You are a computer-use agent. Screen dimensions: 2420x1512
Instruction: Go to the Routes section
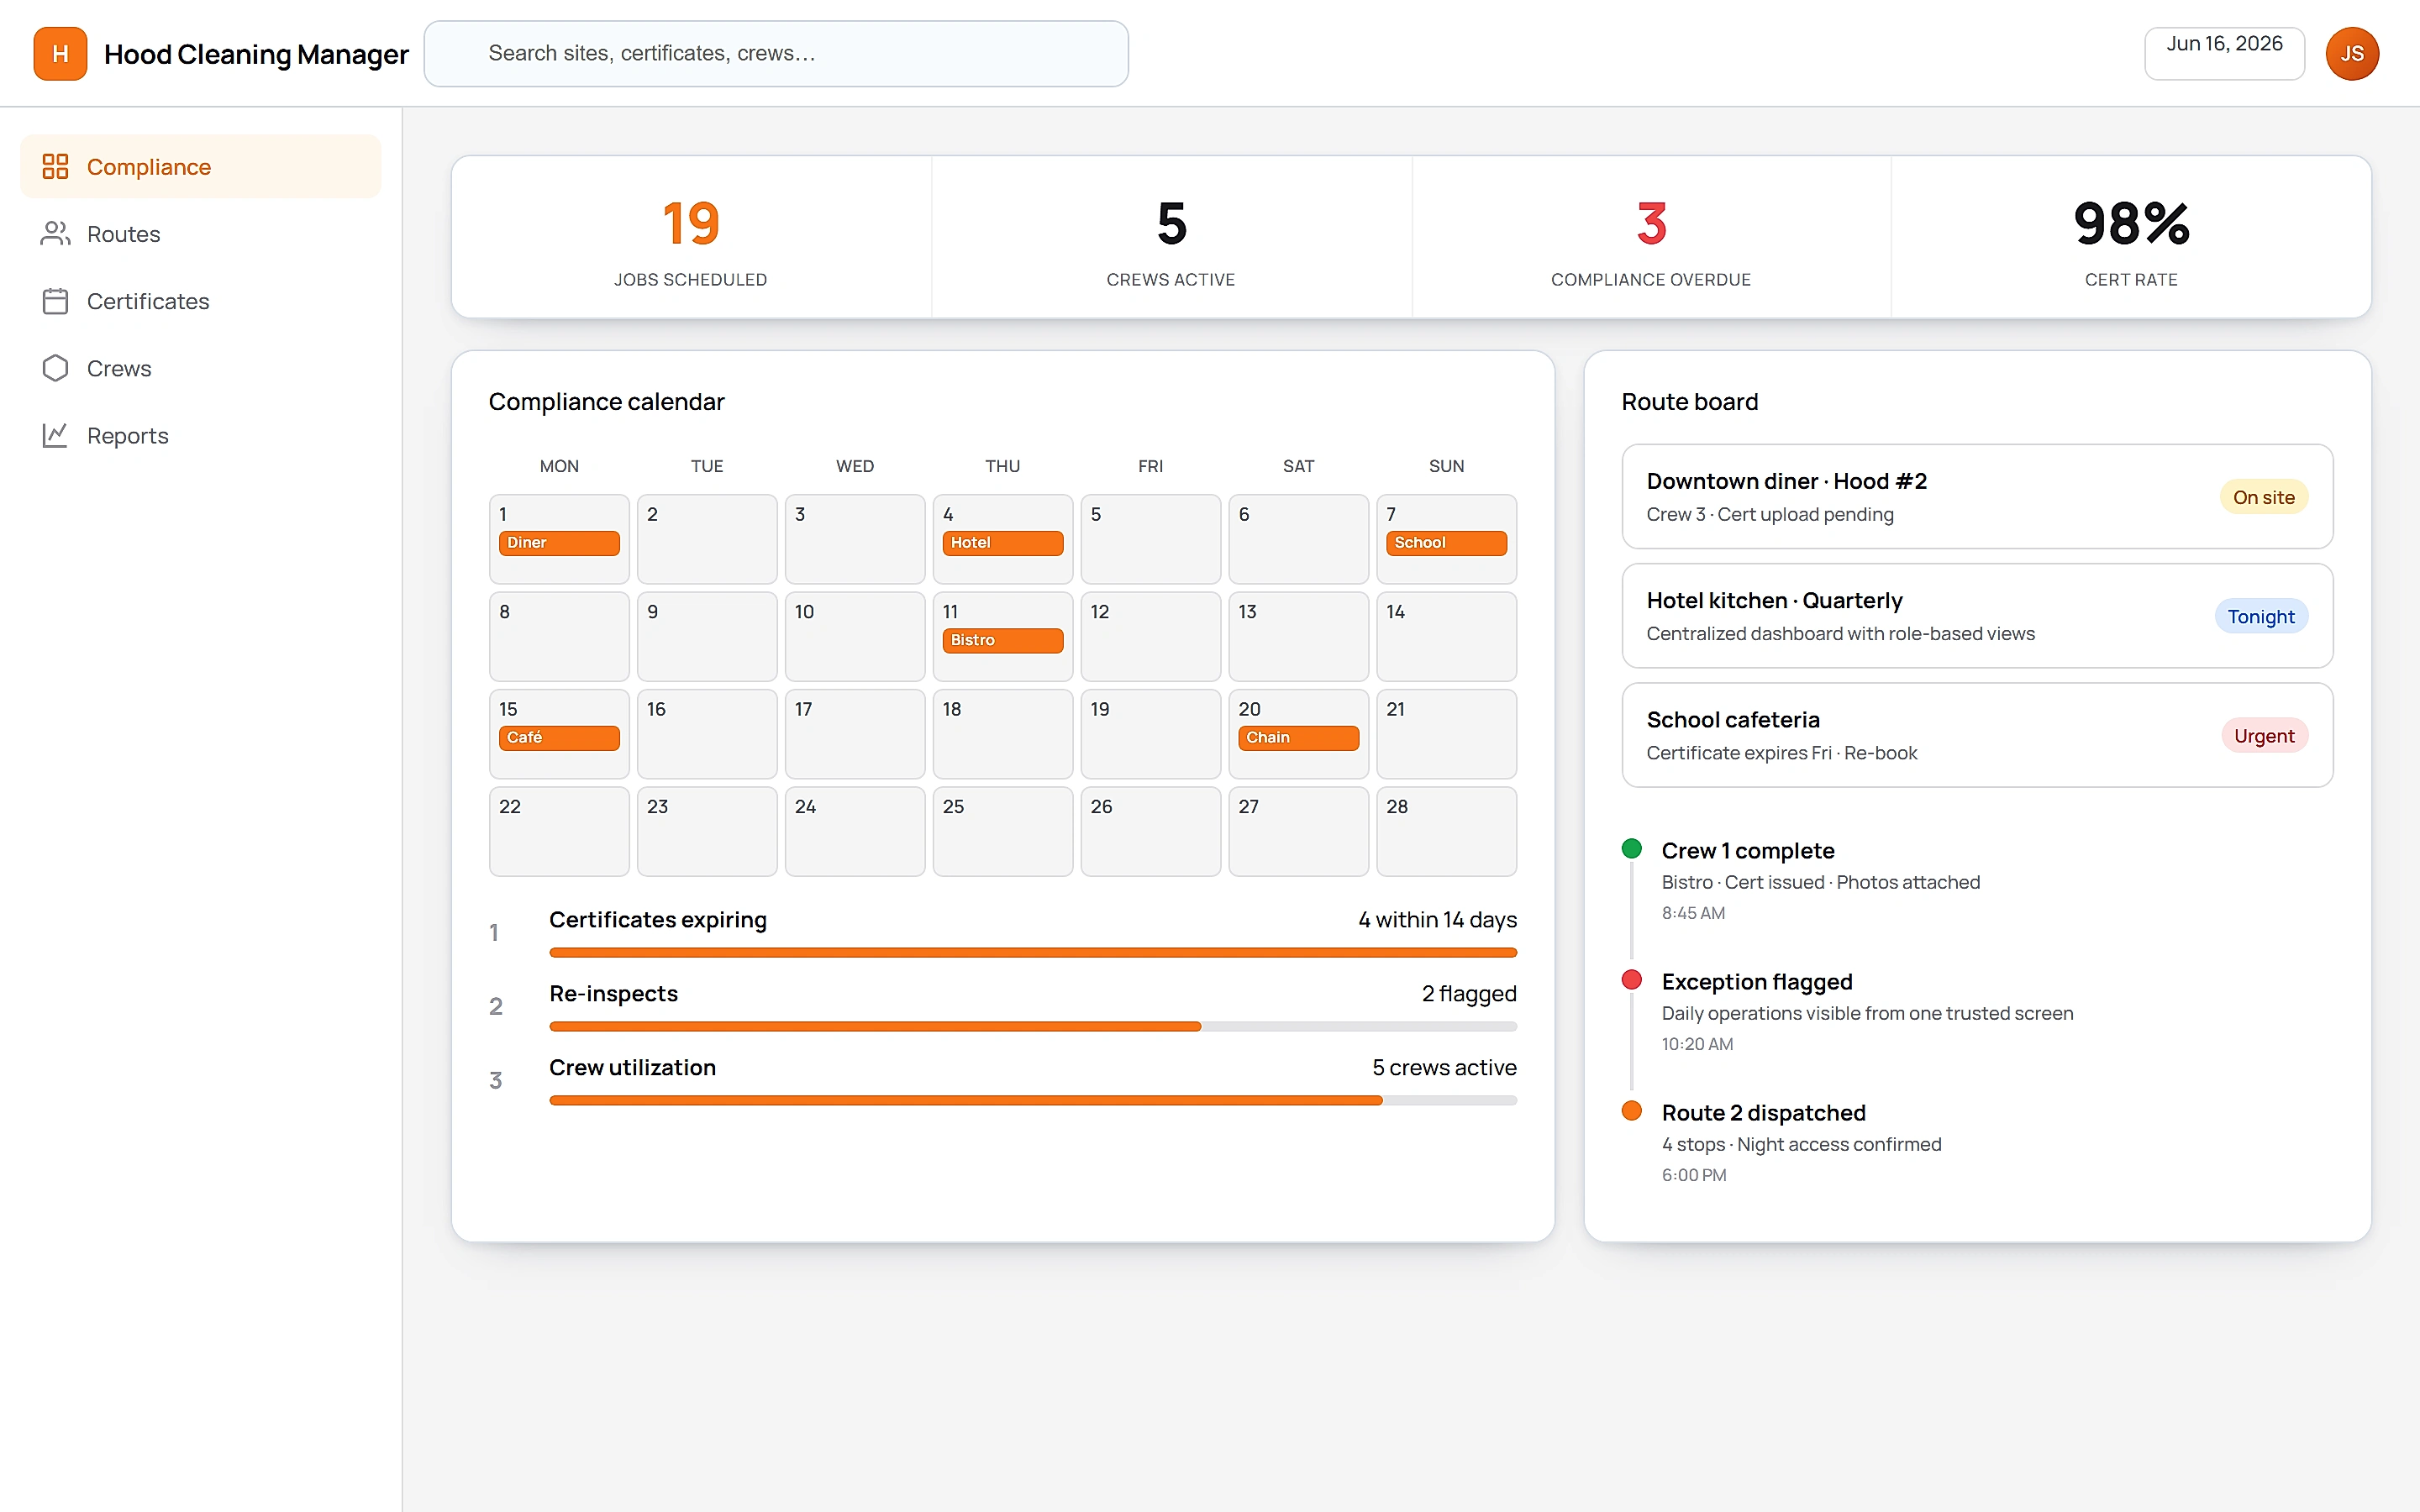point(201,233)
